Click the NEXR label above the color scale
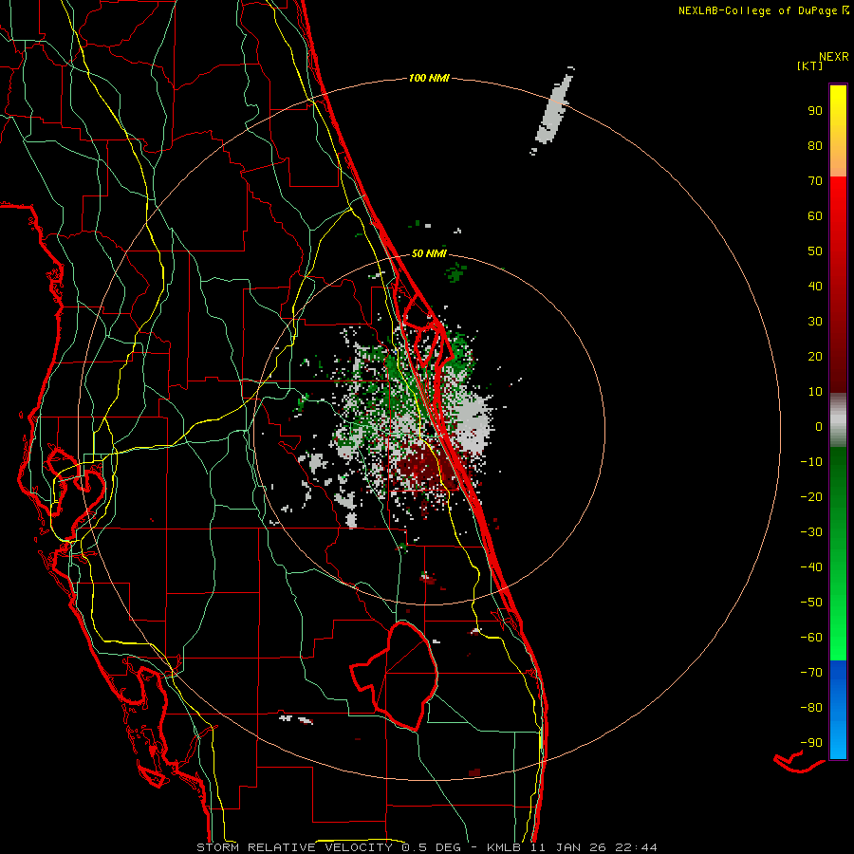Viewport: 854px width, 854px height. click(833, 57)
